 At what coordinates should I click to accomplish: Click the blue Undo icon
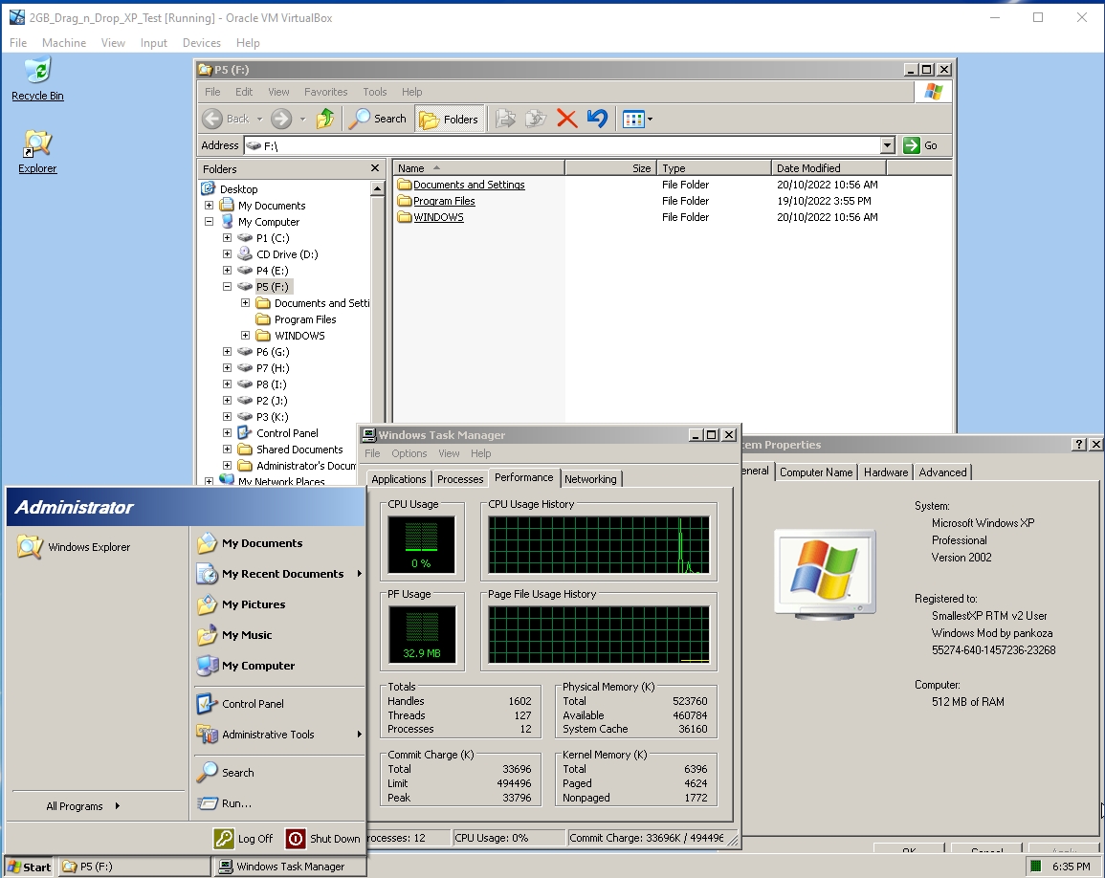coord(597,119)
